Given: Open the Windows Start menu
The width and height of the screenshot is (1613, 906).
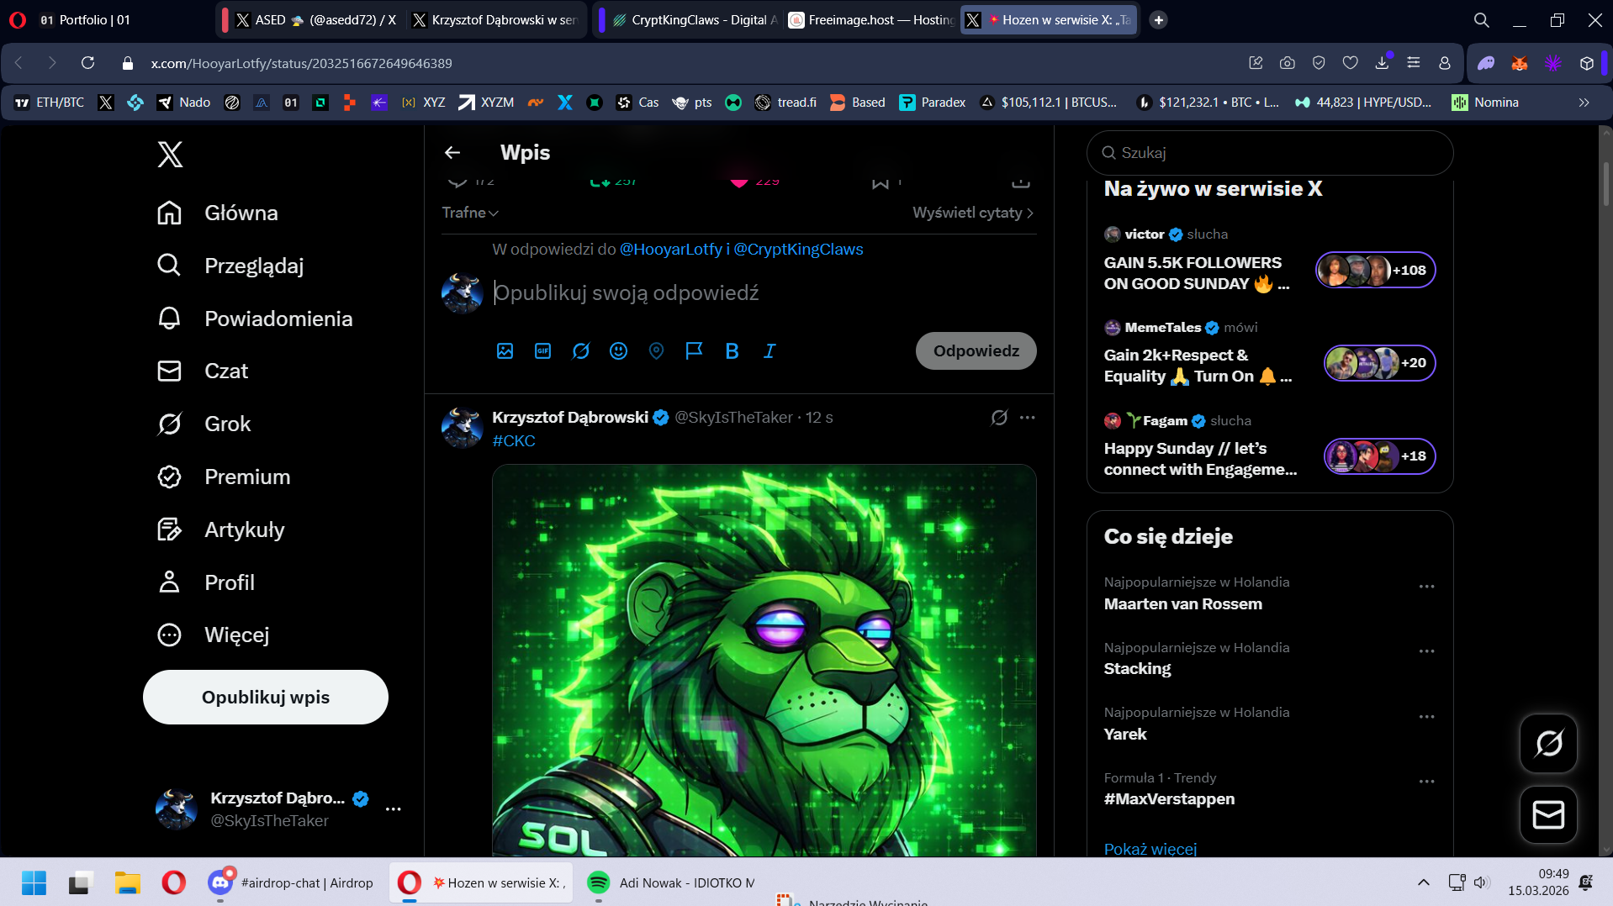Looking at the screenshot, I should pos(34,882).
